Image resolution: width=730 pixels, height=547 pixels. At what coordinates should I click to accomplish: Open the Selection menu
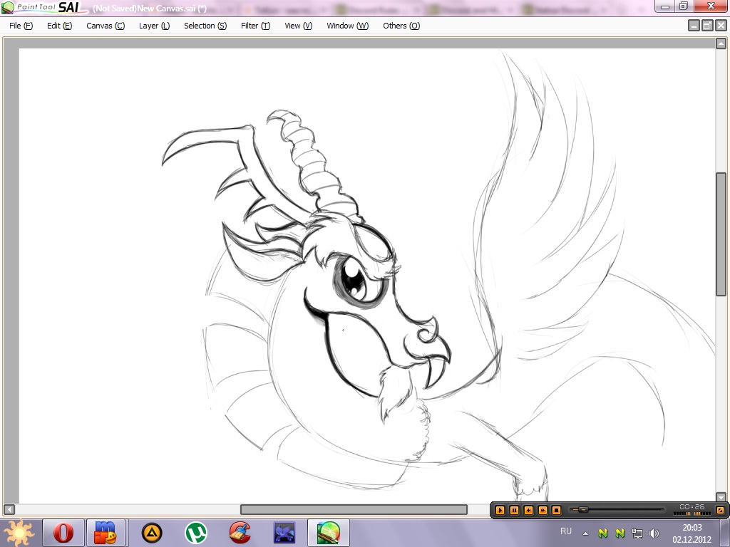tap(205, 26)
